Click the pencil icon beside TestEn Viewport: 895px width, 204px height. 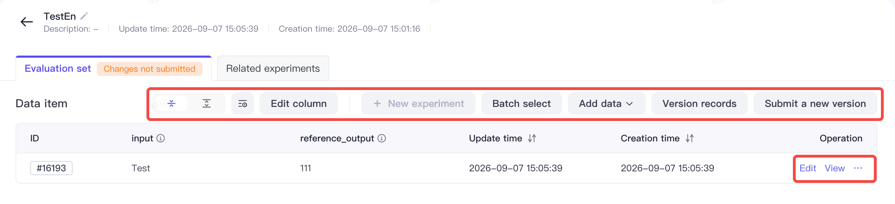click(84, 16)
